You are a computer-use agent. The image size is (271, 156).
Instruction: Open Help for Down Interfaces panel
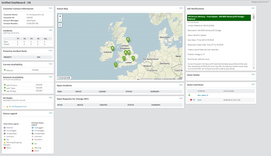point(253,84)
